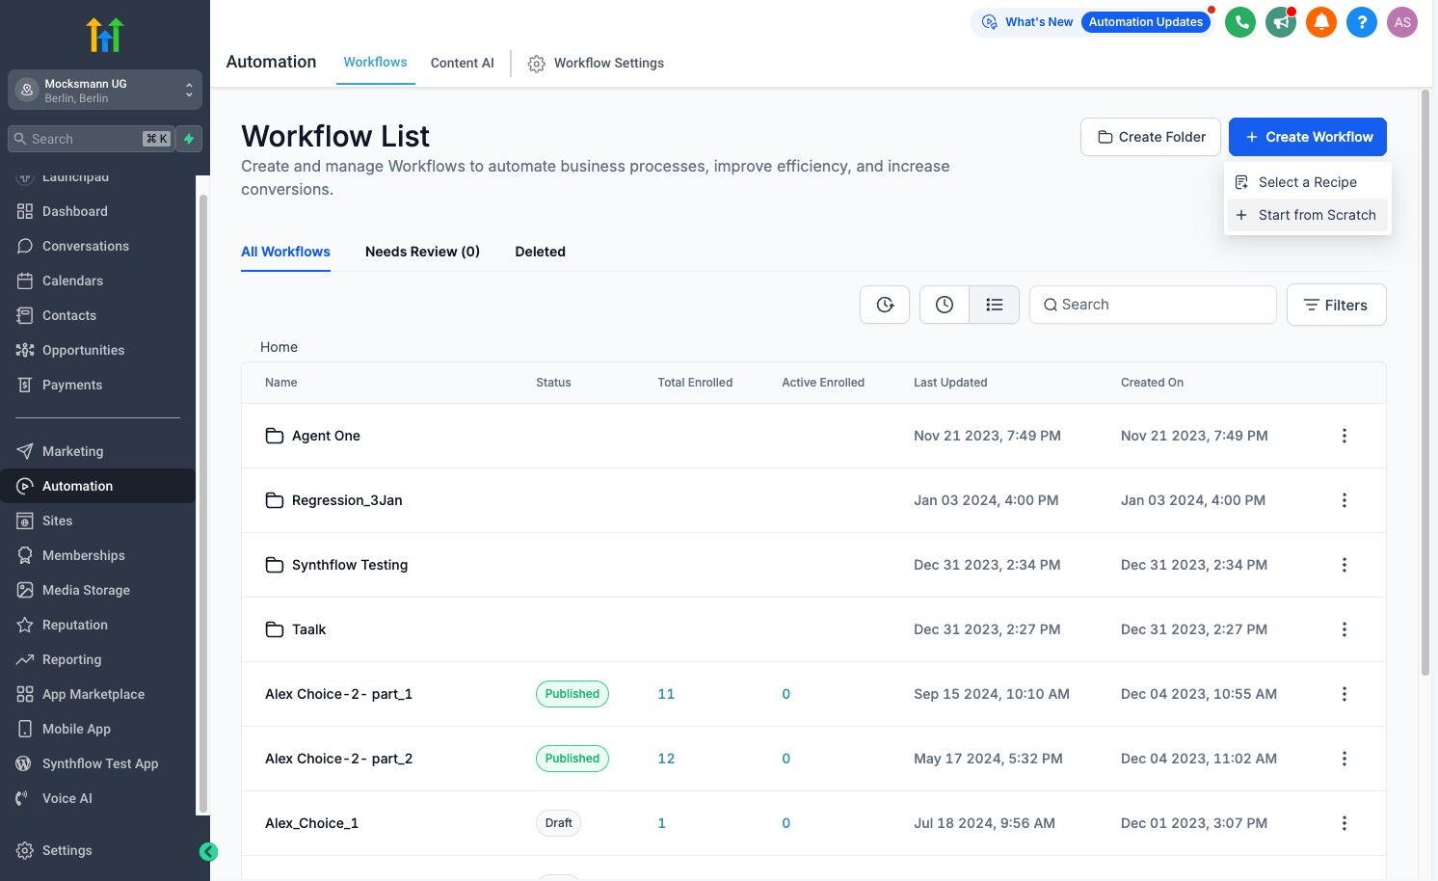Switch to list view toggle
The width and height of the screenshot is (1438, 881).
[x=995, y=305]
